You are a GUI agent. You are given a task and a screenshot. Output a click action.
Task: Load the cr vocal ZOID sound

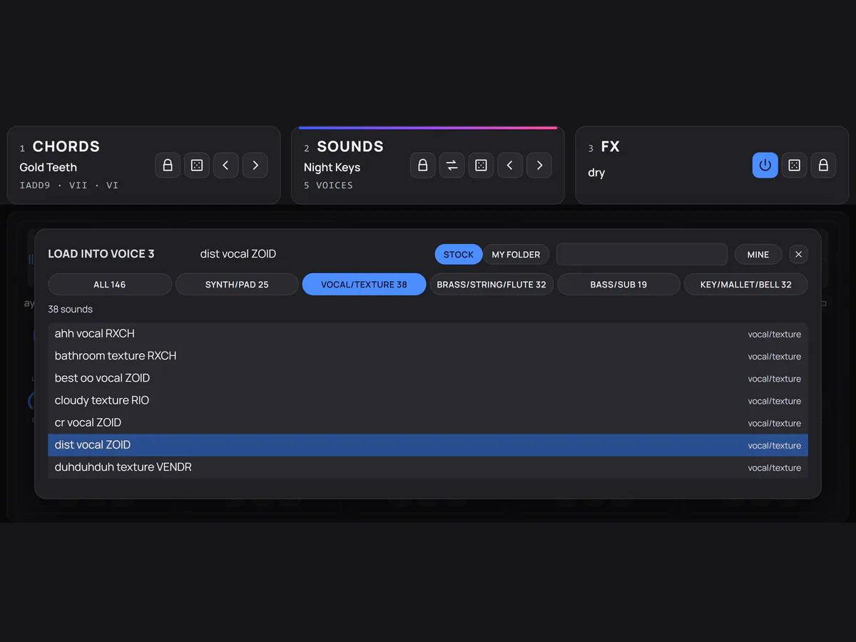point(428,422)
